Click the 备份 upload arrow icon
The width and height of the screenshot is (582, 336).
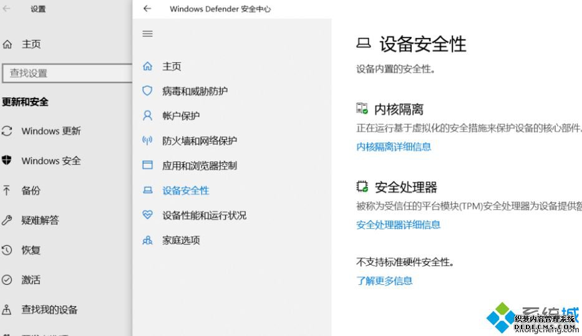(6, 190)
